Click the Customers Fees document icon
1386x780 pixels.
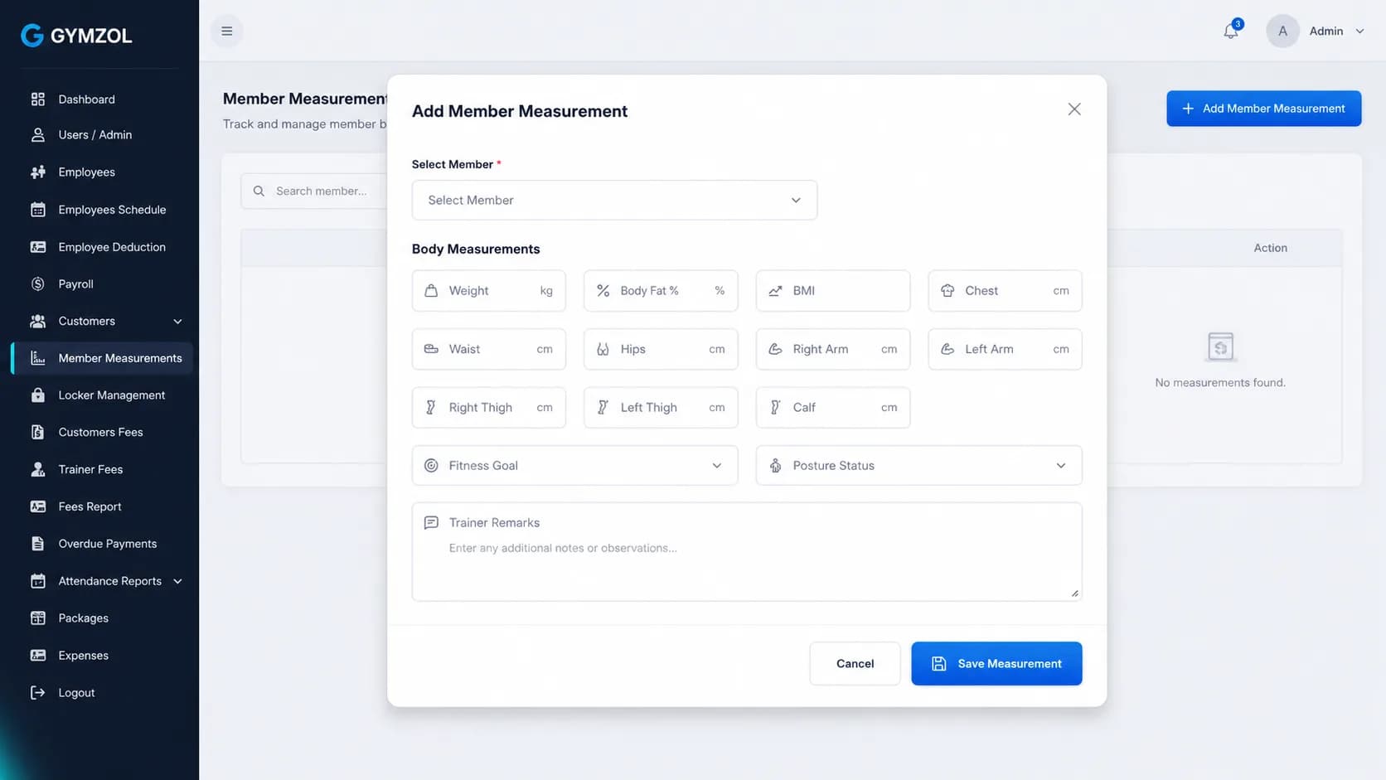(x=38, y=433)
